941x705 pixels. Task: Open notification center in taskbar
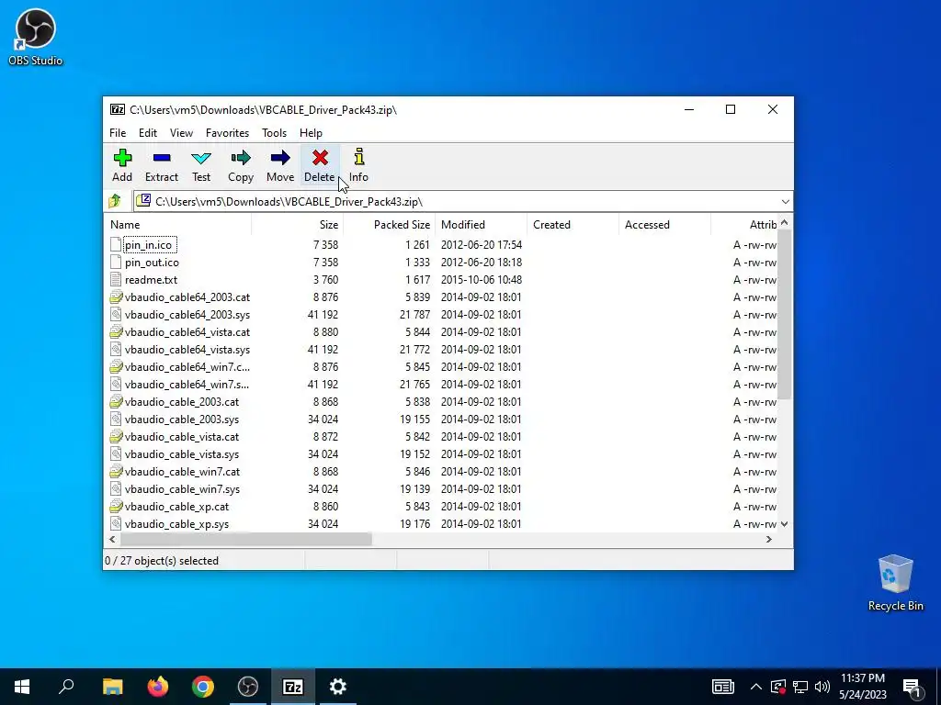pos(912,687)
